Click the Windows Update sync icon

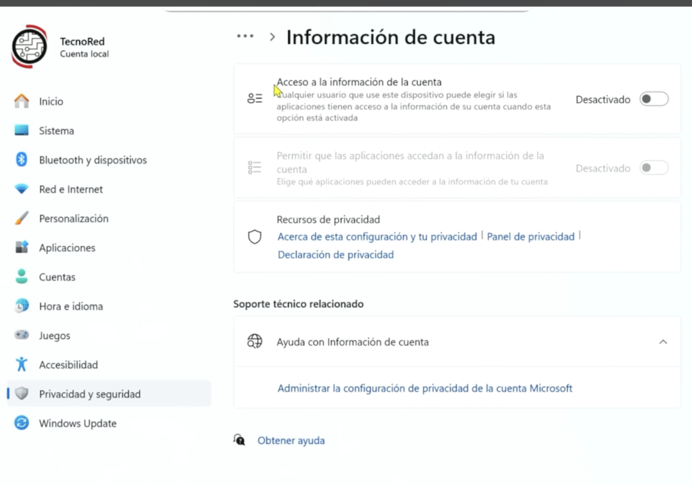(x=21, y=423)
